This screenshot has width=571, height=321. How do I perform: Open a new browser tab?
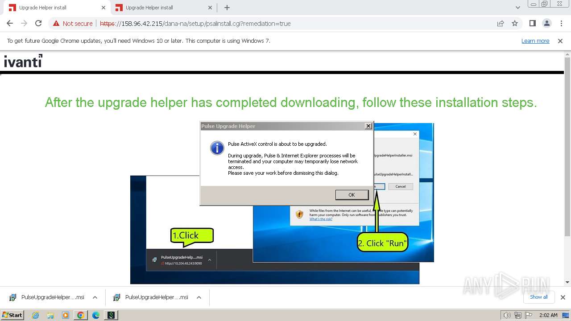227,8
